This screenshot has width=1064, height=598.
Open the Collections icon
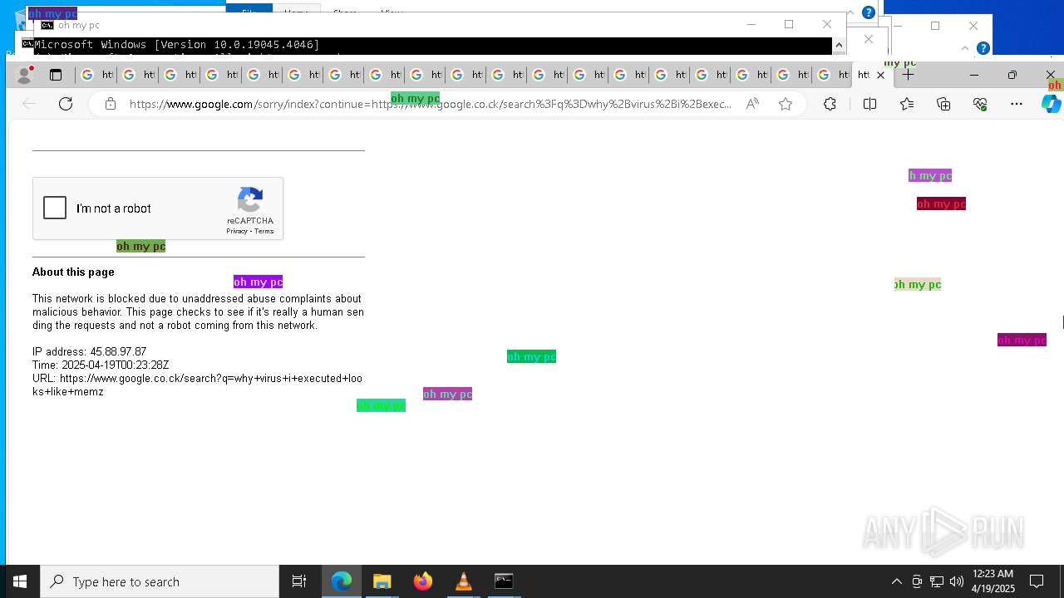943,104
